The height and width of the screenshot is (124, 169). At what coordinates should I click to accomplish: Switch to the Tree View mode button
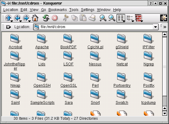(x=130, y=18)
